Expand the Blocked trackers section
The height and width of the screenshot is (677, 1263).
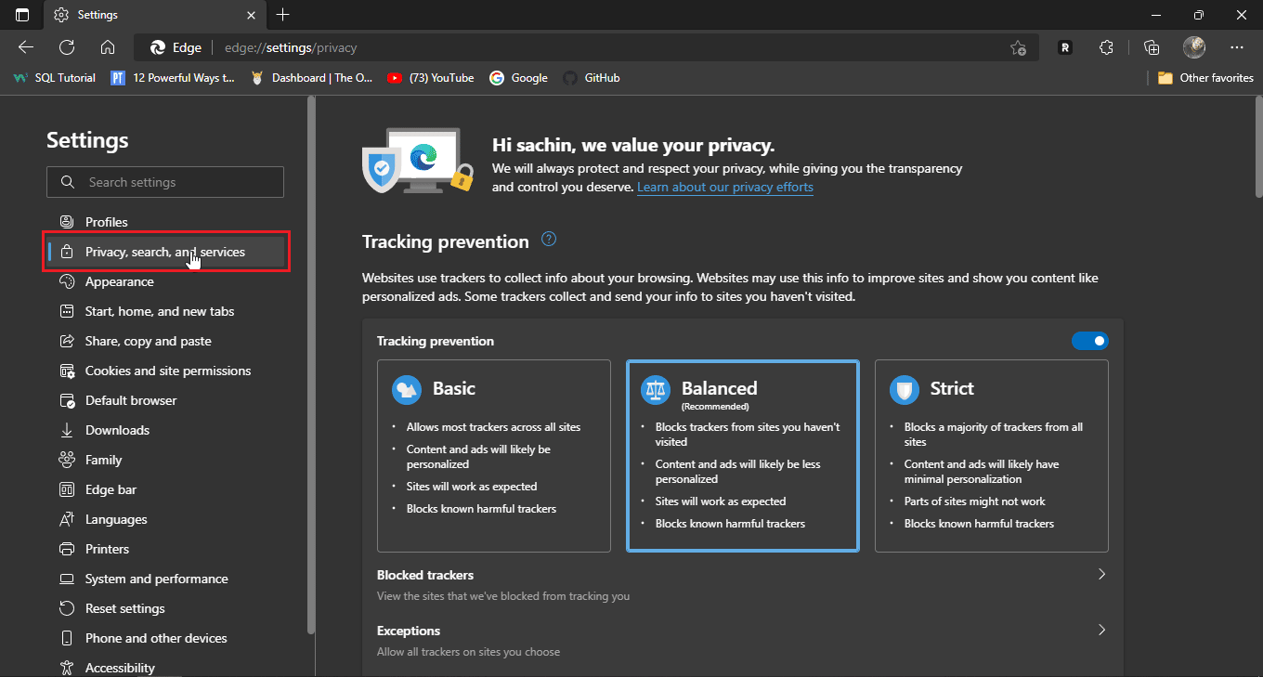[1101, 575]
